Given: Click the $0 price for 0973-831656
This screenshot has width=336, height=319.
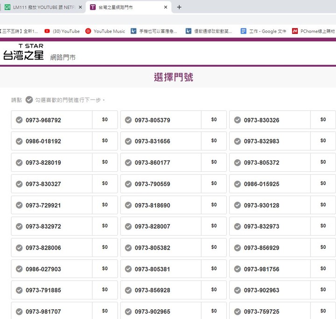Looking at the screenshot, I should tap(214, 141).
